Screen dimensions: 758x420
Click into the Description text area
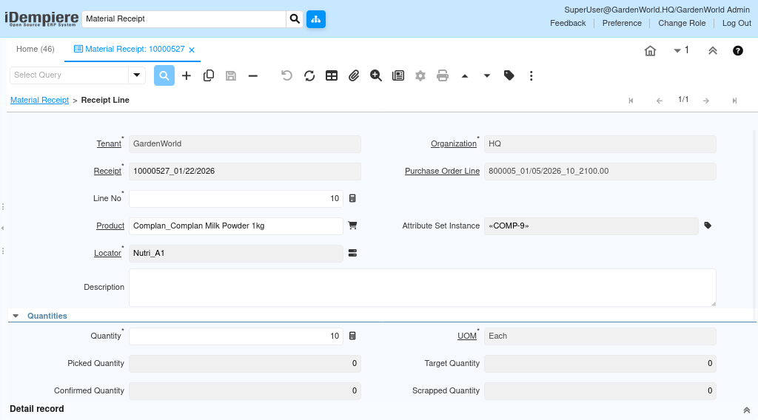click(422, 287)
